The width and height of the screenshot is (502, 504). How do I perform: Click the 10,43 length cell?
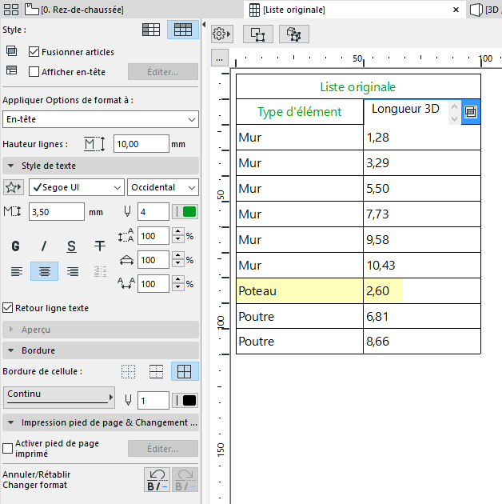(422, 266)
